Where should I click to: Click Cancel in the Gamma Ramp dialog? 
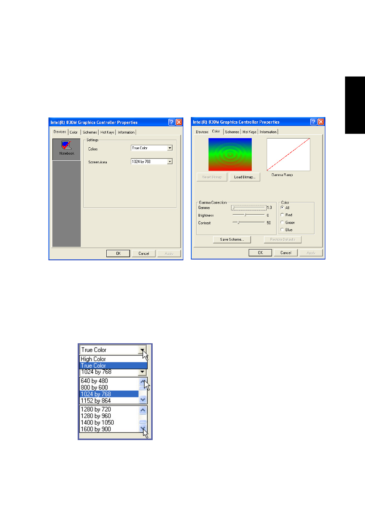coord(286,253)
